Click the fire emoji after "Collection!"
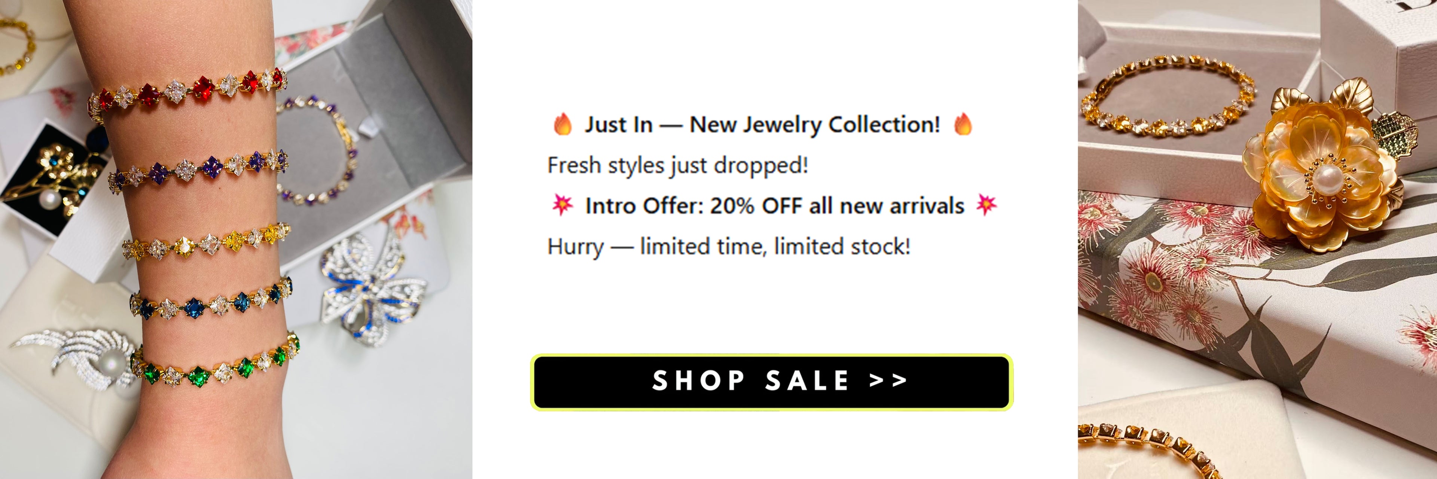 (x=963, y=124)
